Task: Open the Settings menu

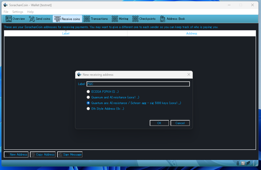Action: coord(18,12)
